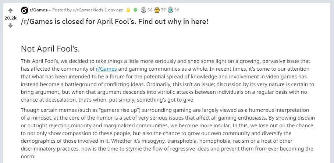The image size is (334, 163).
Task: Click the r/Games subreddit avatar icon
Action: (x=25, y=10)
